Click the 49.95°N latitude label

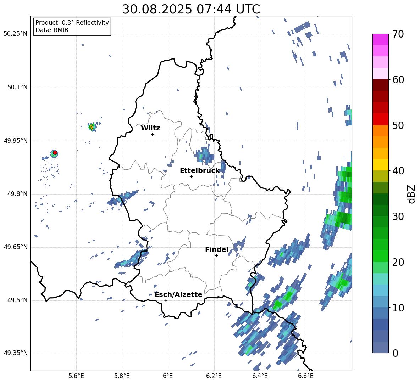click(16, 141)
